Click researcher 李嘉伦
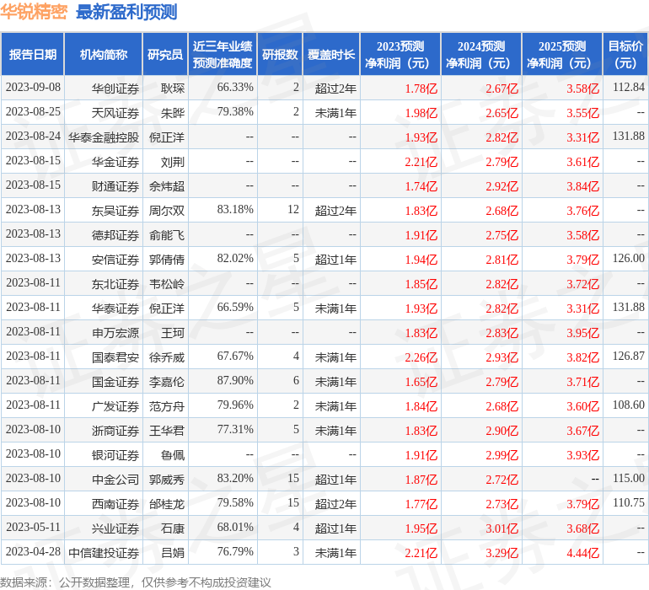The height and width of the screenshot is (590, 649). pyautogui.click(x=167, y=381)
